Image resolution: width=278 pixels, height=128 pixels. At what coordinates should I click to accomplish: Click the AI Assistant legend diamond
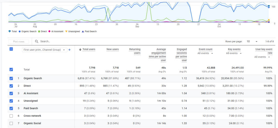[50, 31]
